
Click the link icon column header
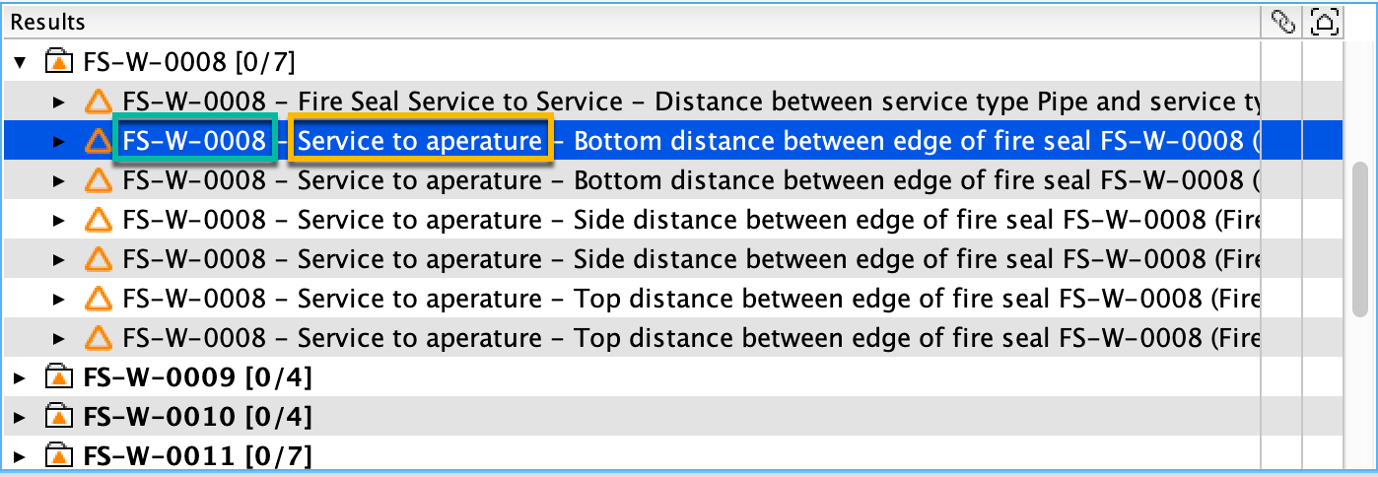1281,22
